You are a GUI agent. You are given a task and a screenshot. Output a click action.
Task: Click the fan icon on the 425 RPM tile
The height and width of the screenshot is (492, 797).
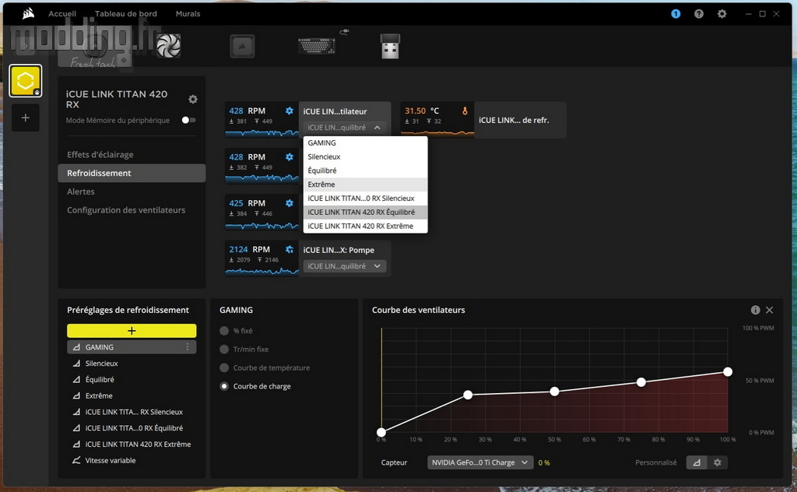[x=290, y=203]
